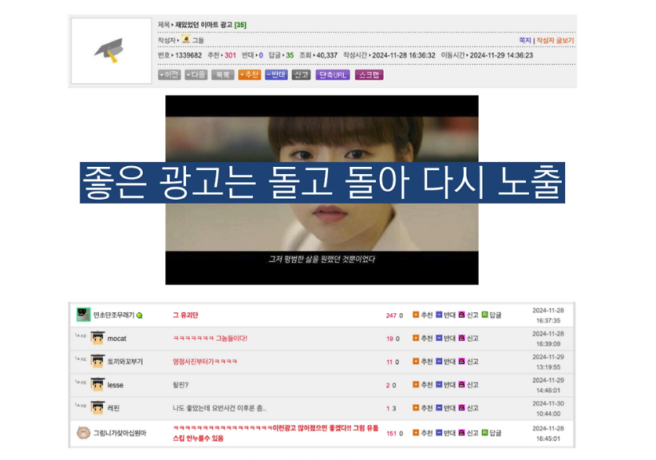656x460 pixels.
Task: Downvote 그럼니가찾아십원아's comment with 반대 icon
Action: (439, 433)
